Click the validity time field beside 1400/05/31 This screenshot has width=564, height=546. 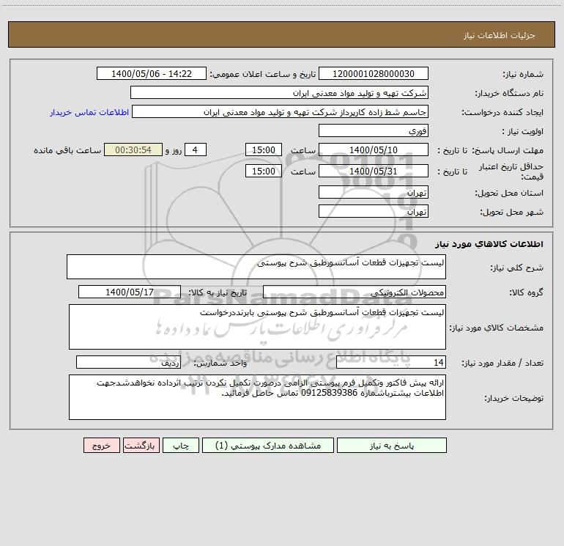pyautogui.click(x=263, y=171)
